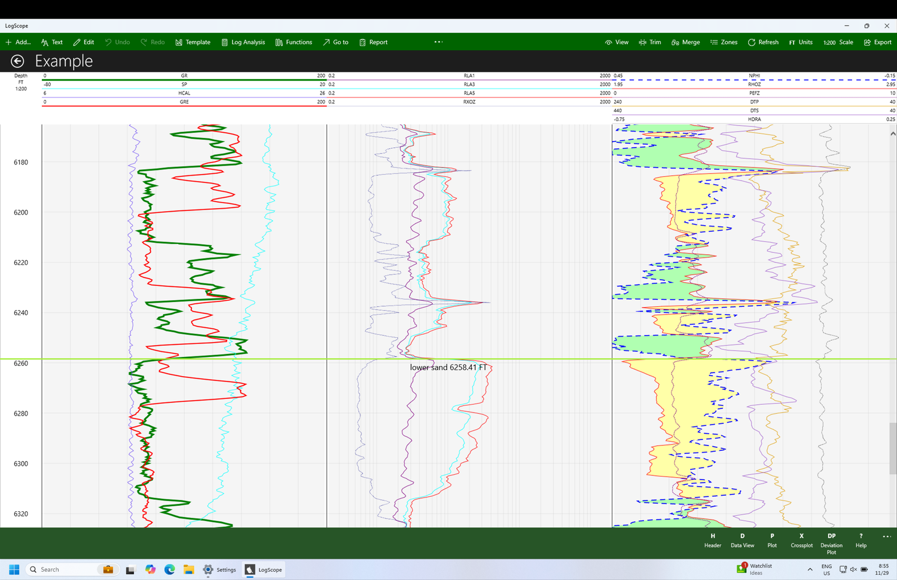Select the Text annotation tool
The image size is (897, 580).
click(x=52, y=42)
